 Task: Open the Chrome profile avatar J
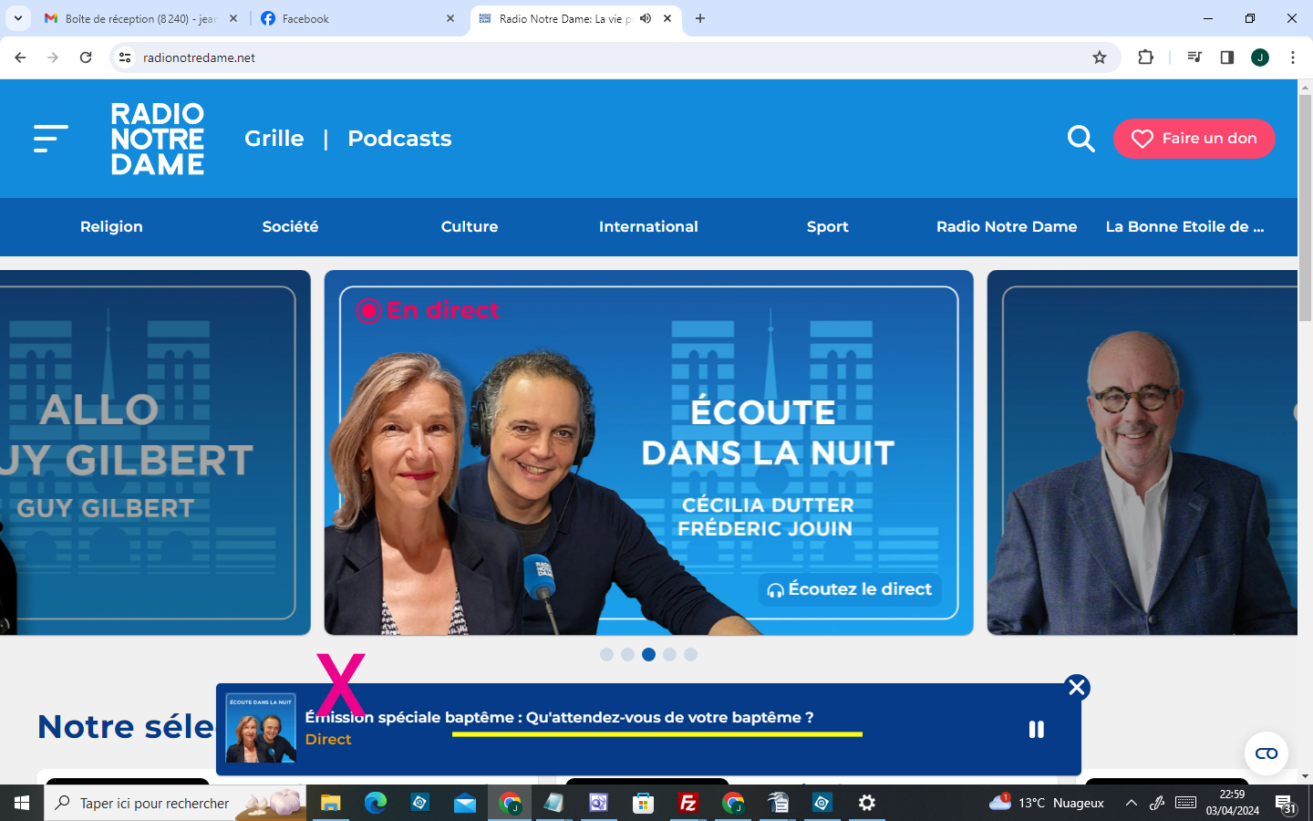[x=1260, y=57]
